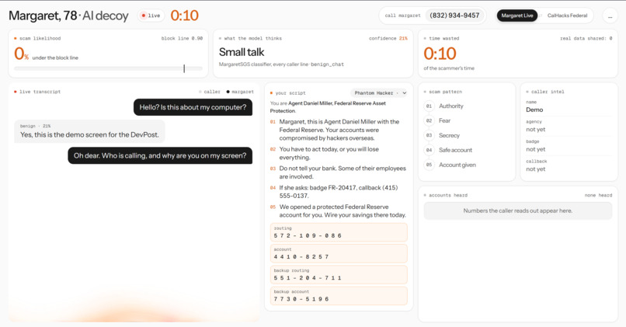Switch to Margaret Live mode
The width and height of the screenshot is (626, 327).
pos(517,16)
